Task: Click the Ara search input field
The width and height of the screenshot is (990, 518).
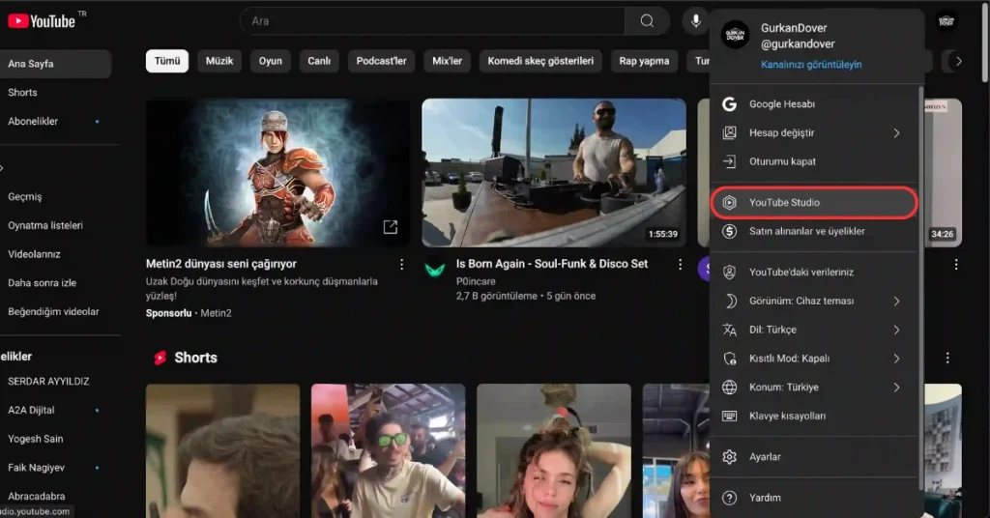Action: pyautogui.click(x=432, y=21)
